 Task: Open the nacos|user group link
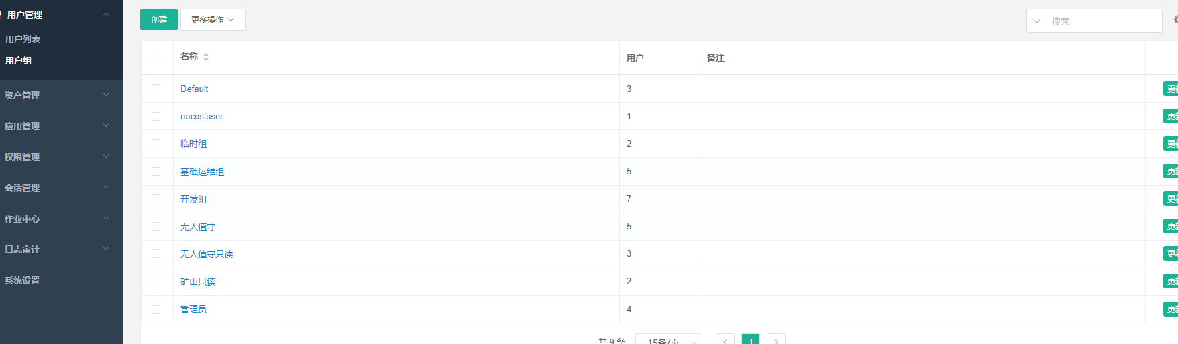coord(201,116)
